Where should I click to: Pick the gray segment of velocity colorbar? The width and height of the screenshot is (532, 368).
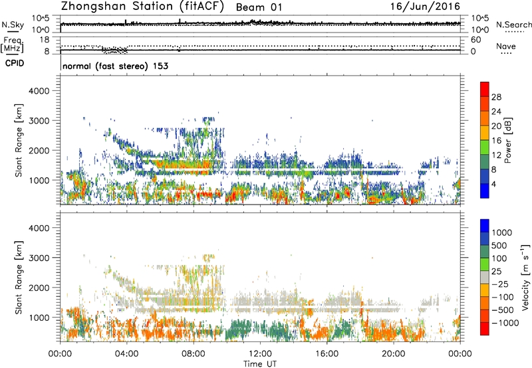(485, 277)
